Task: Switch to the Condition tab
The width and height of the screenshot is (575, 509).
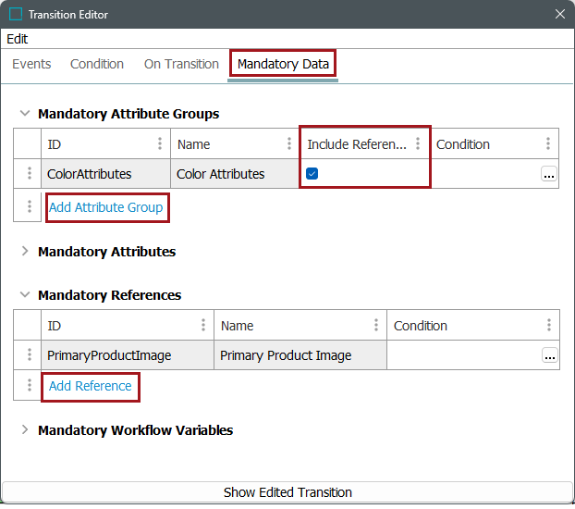Action: tap(97, 64)
